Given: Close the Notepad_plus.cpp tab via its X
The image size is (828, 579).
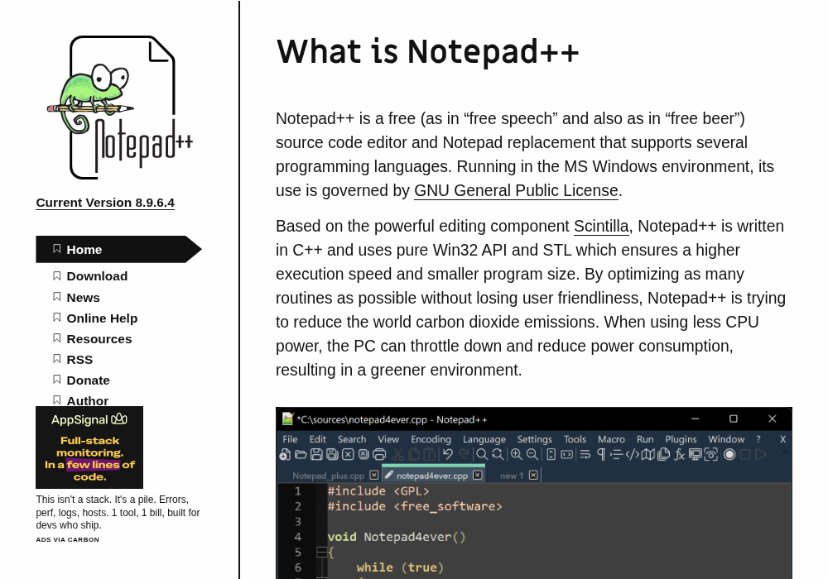Looking at the screenshot, I should click(374, 475).
